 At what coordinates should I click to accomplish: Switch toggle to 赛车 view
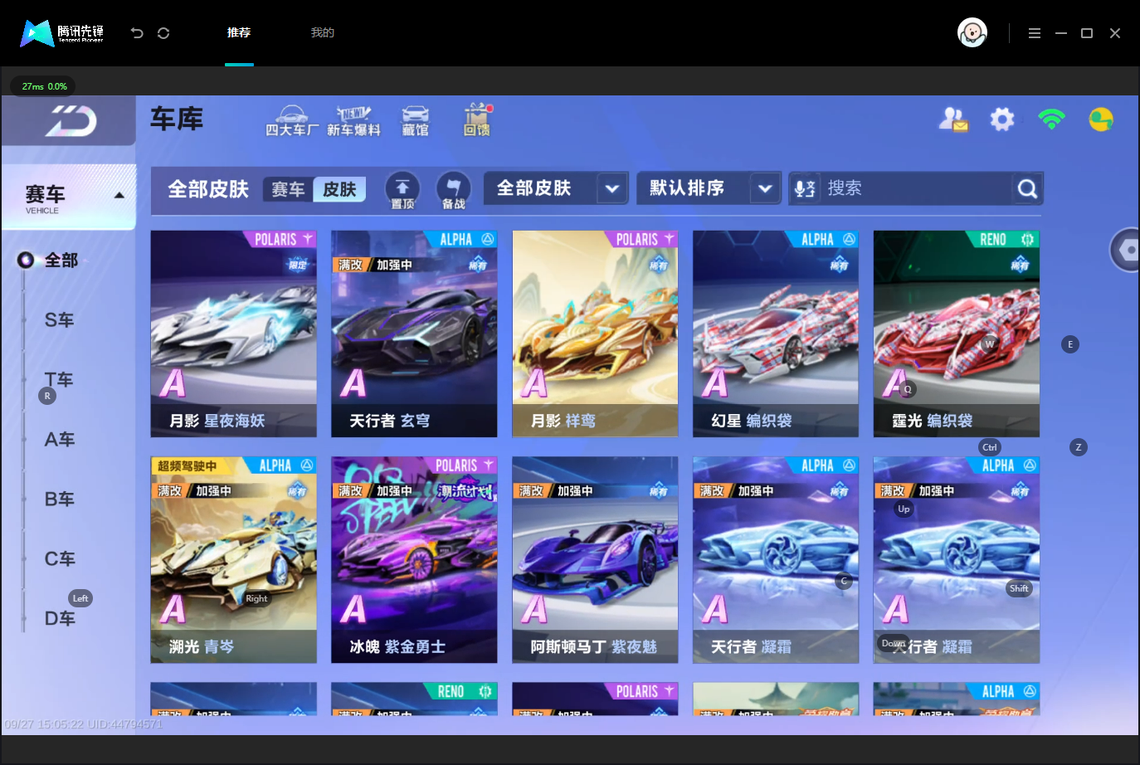288,189
